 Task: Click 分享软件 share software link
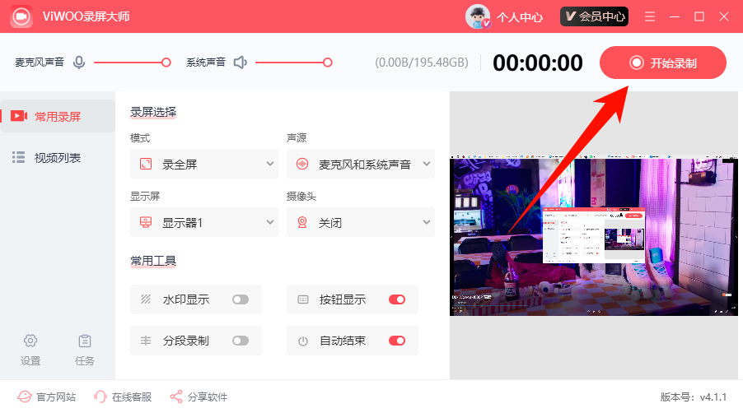tap(199, 397)
